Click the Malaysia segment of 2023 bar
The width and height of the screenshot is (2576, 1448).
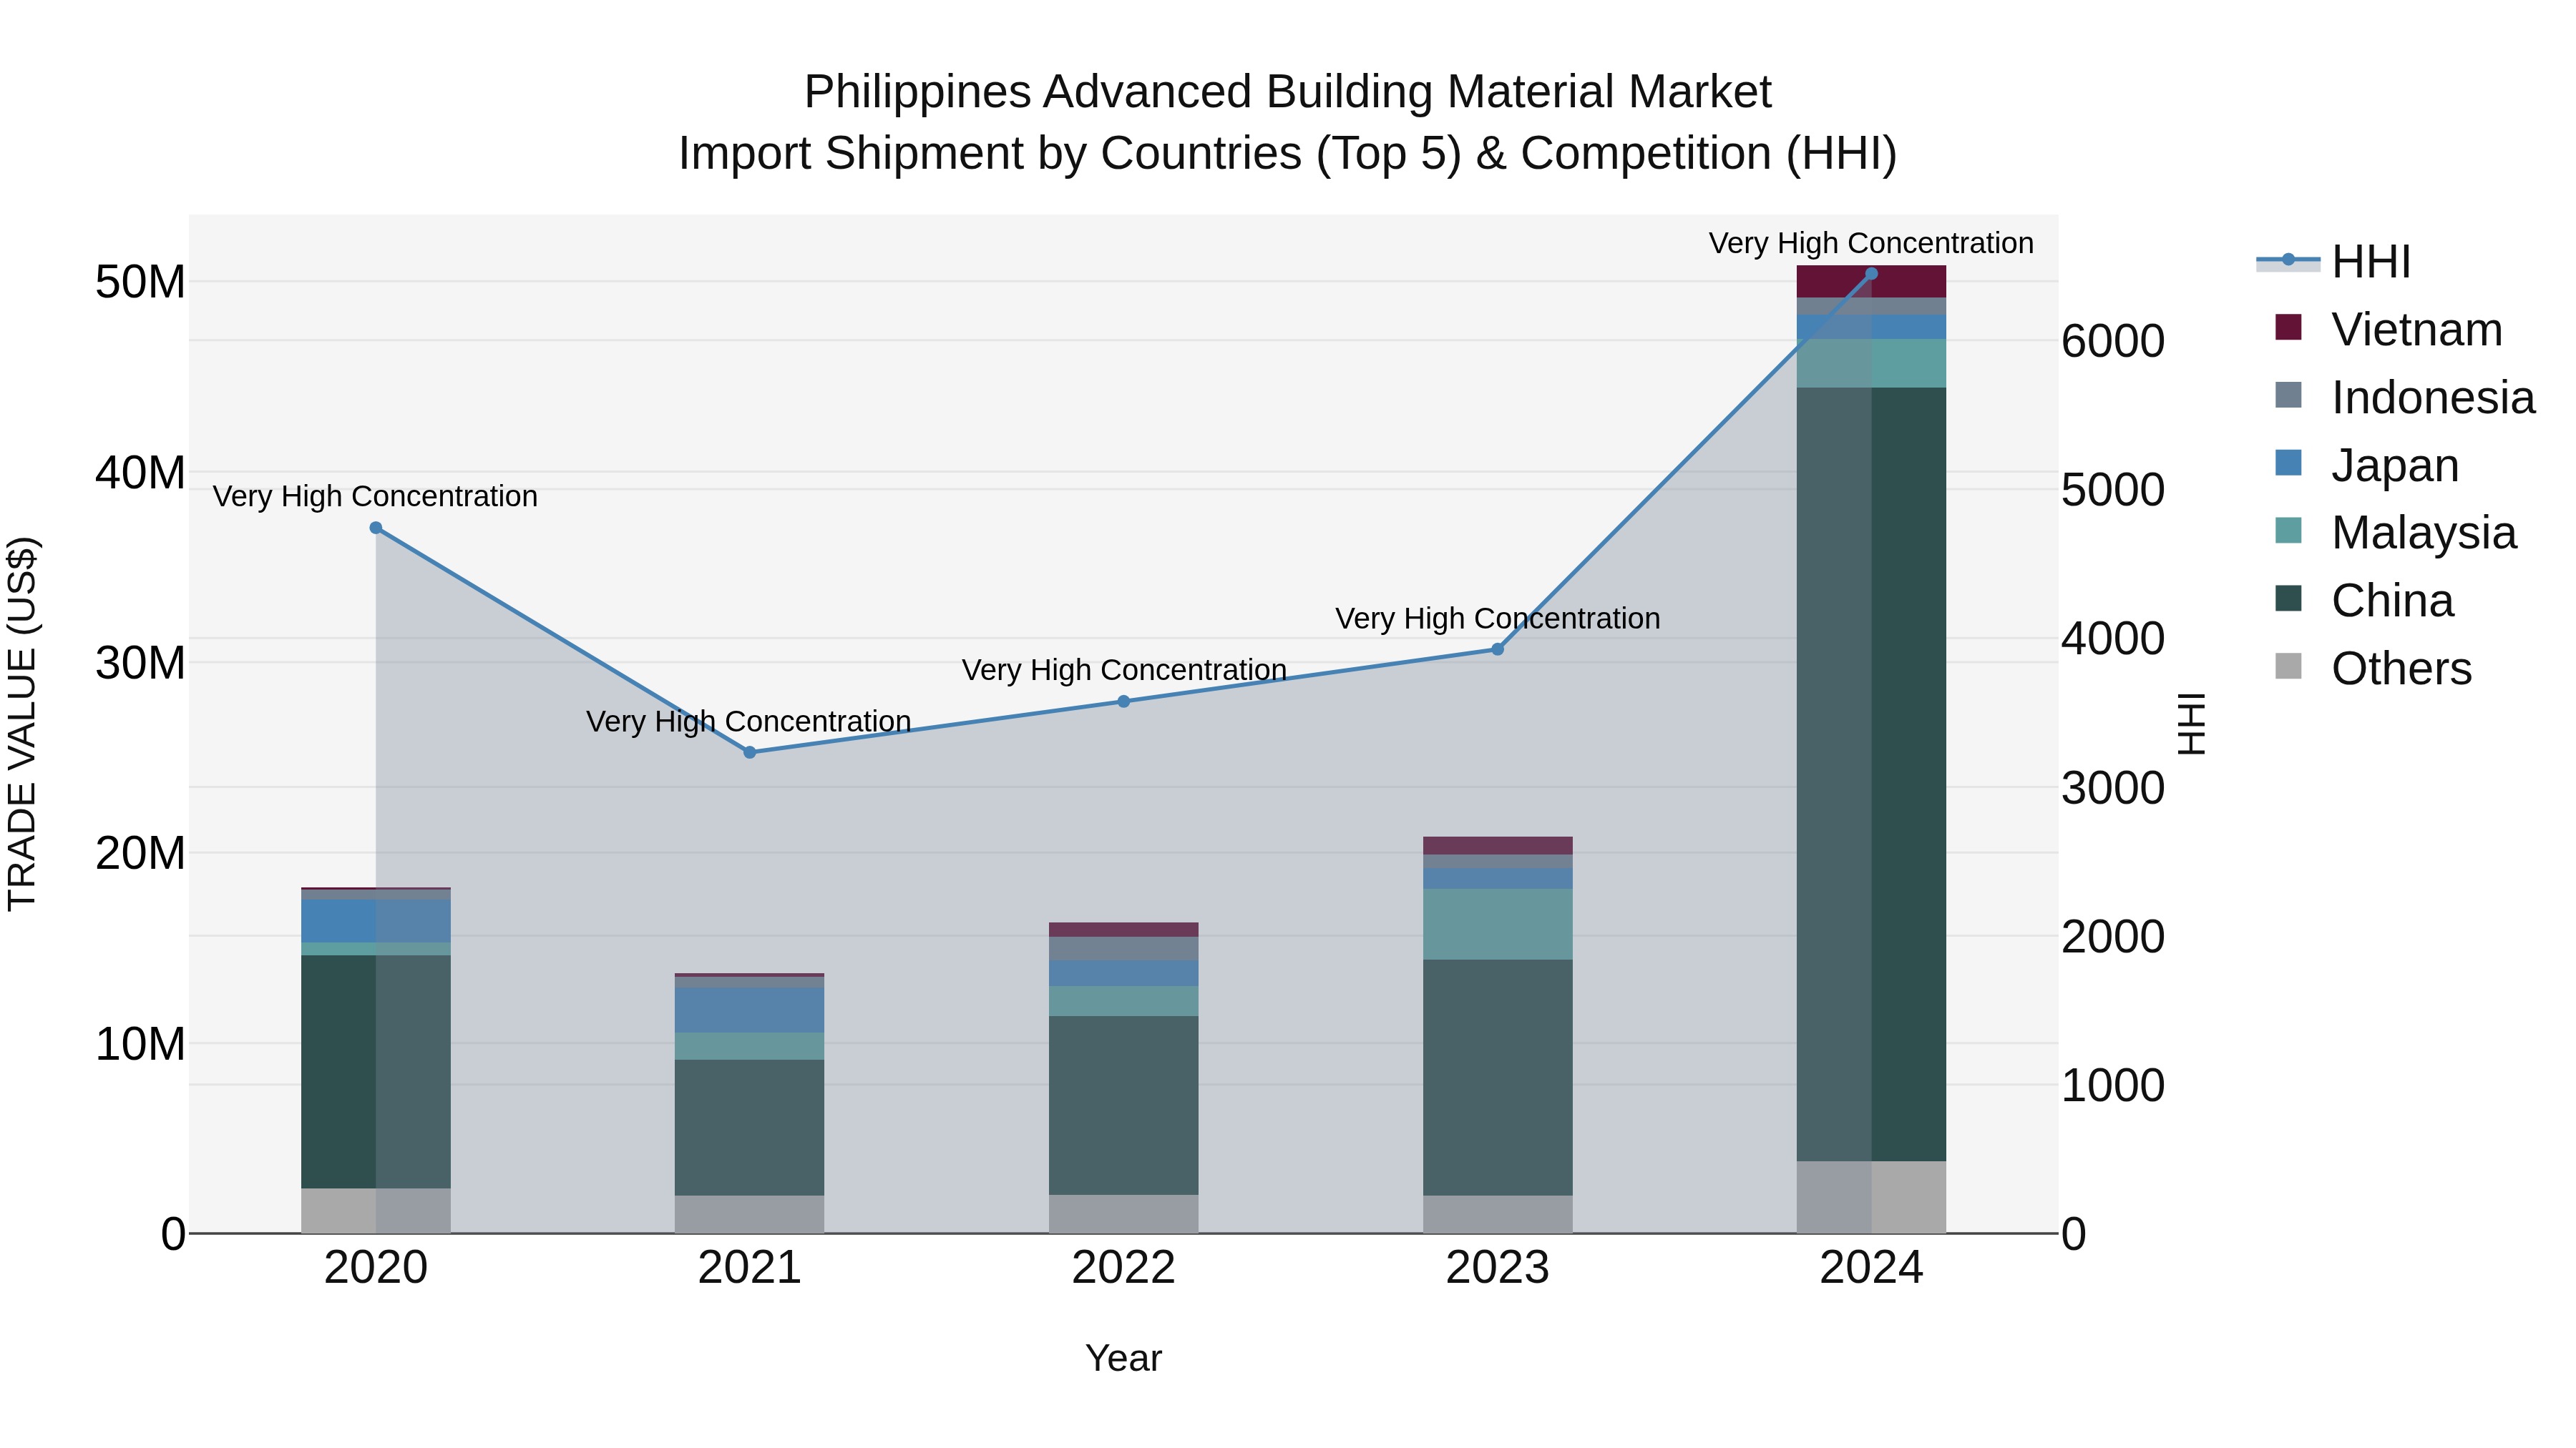[1498, 925]
